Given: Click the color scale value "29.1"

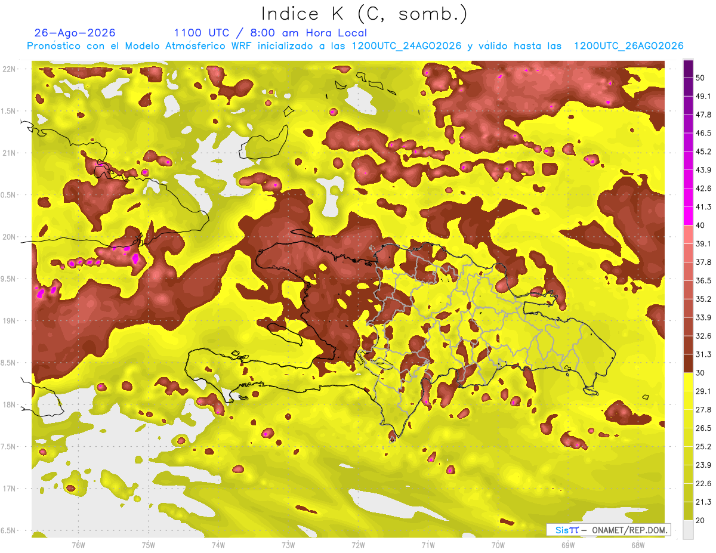Looking at the screenshot, I should click(x=703, y=391).
